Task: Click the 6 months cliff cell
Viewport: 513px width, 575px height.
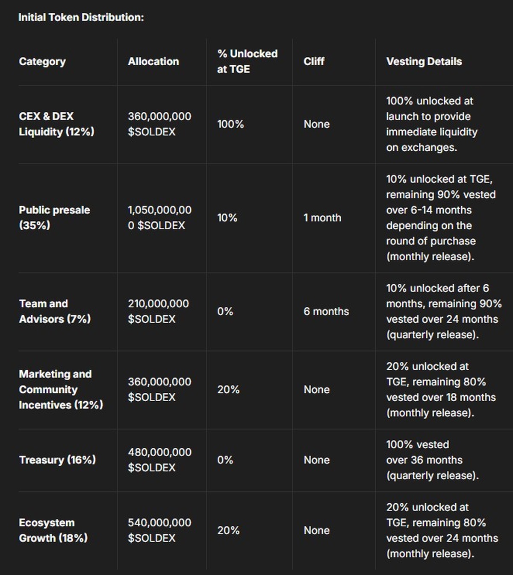Action: pyautogui.click(x=326, y=312)
